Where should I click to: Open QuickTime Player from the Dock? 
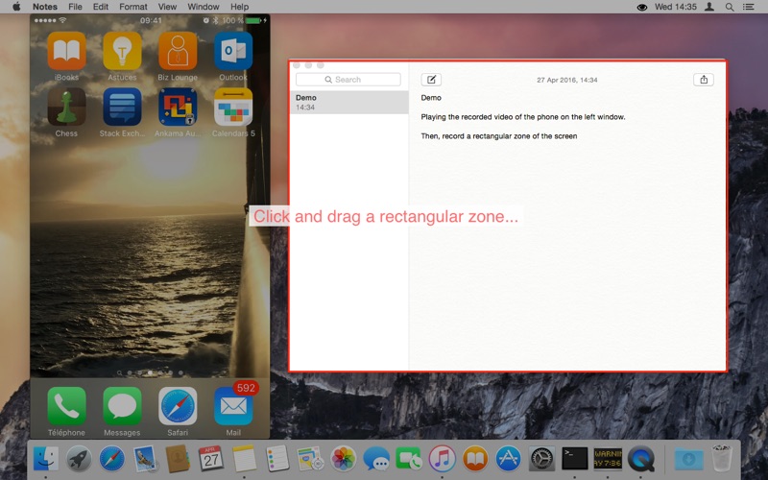641,459
